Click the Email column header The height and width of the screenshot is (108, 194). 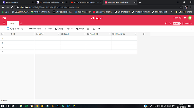[x=73, y=34]
